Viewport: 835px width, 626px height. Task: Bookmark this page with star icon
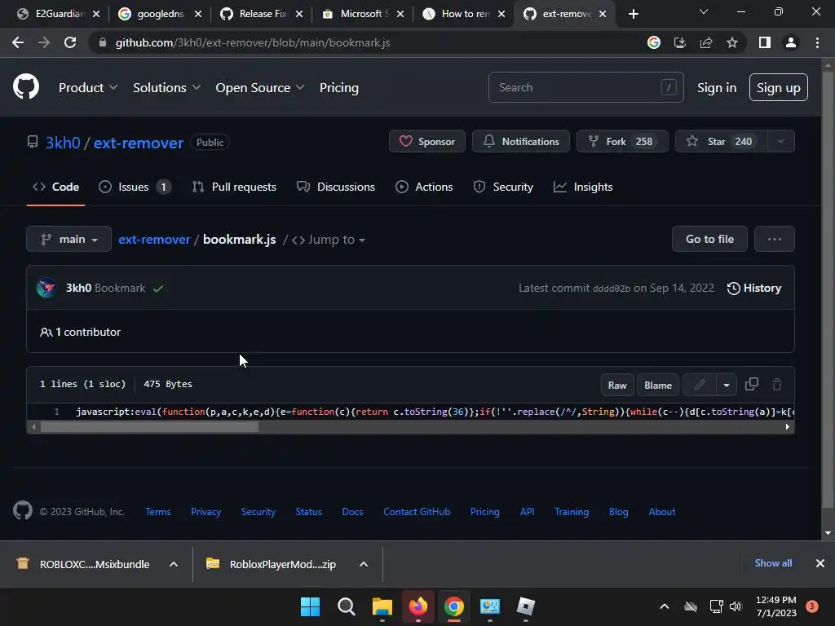(732, 42)
